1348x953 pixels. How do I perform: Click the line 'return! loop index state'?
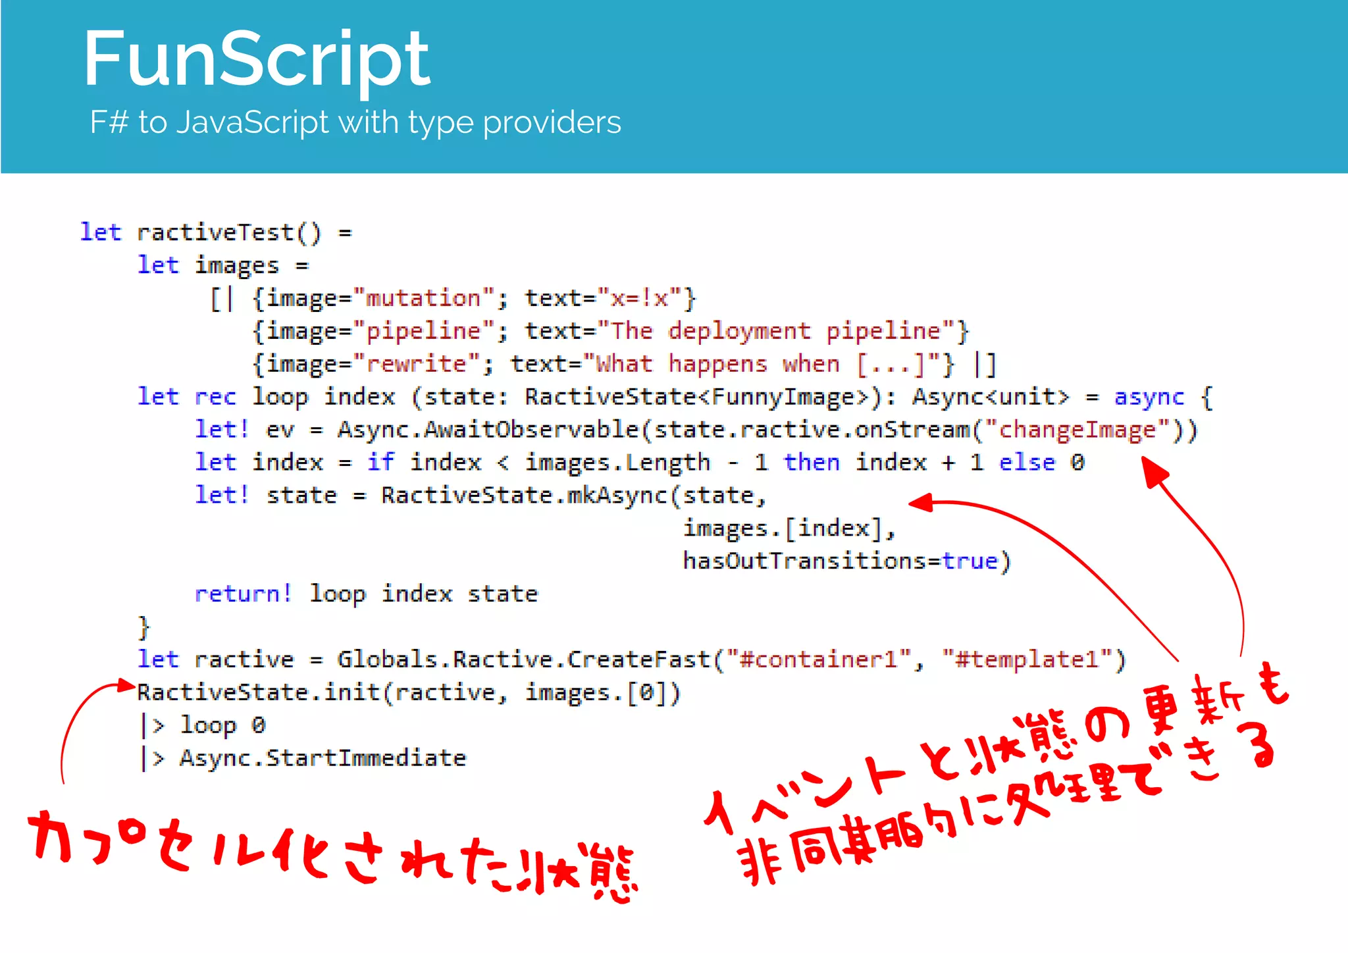point(367,594)
